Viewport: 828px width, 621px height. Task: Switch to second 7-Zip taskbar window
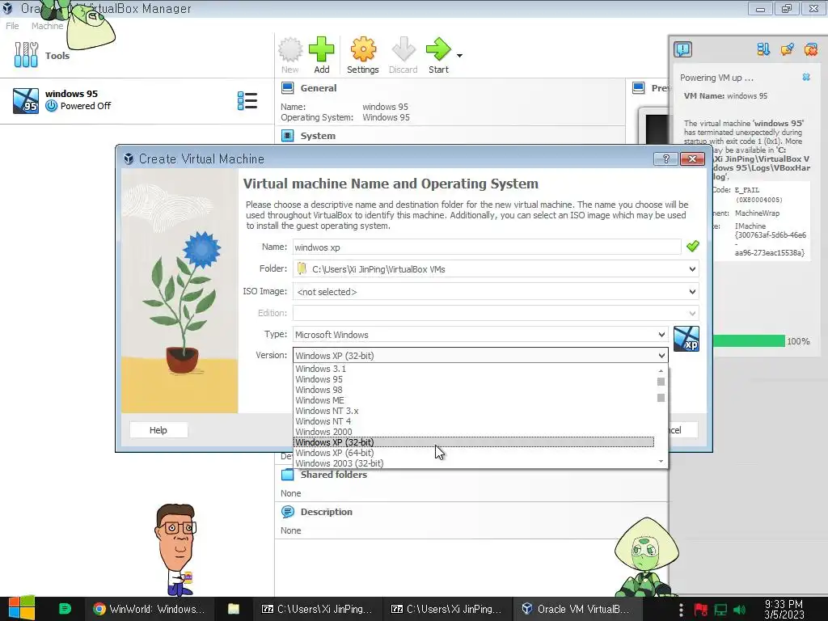pos(446,609)
